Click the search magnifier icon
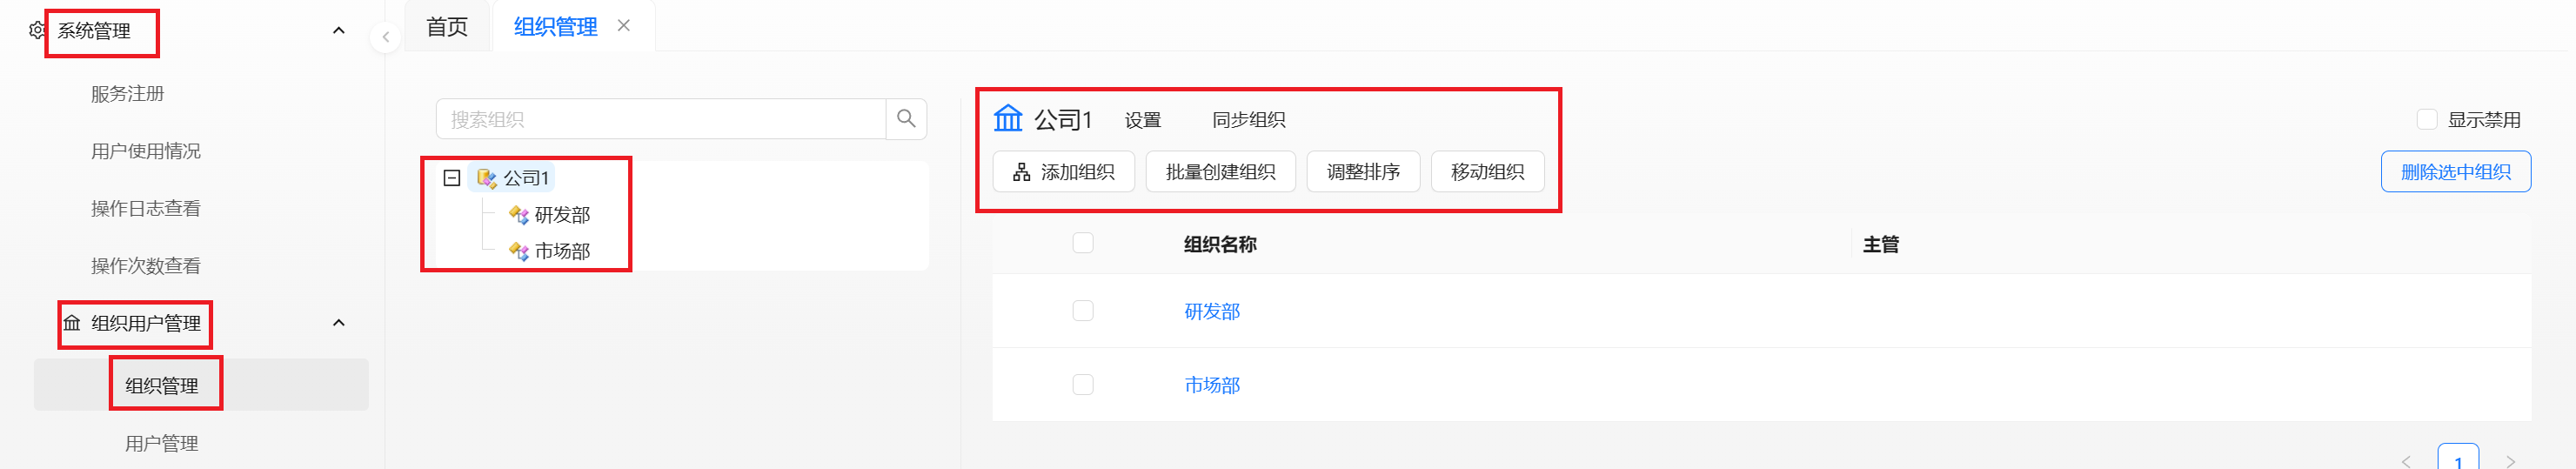The width and height of the screenshot is (2576, 469). (906, 119)
